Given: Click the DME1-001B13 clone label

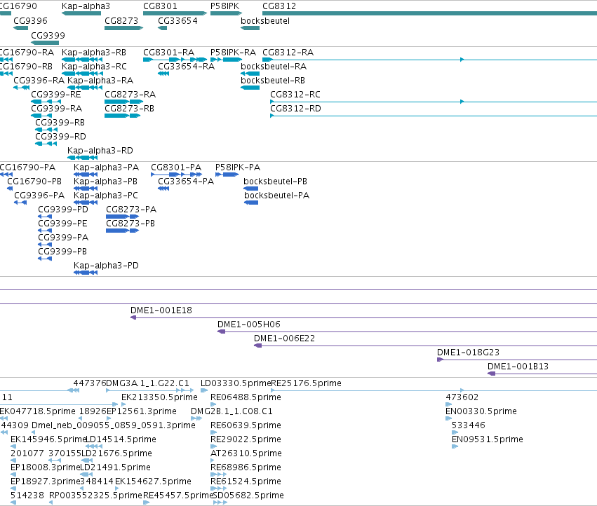Looking at the screenshot, I should [518, 367].
